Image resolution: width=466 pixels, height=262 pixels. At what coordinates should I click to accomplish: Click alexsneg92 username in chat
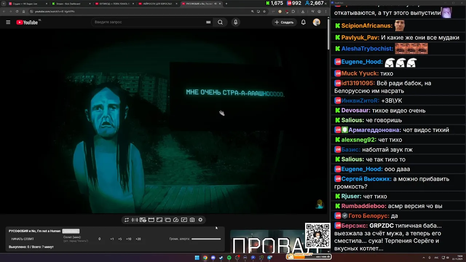coord(358,140)
